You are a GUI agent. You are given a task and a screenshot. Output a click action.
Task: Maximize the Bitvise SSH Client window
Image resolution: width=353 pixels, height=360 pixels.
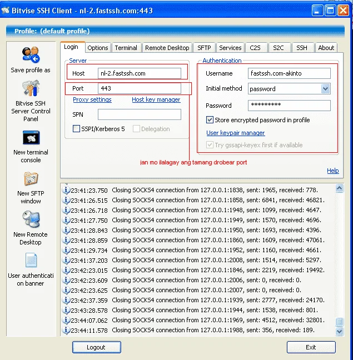[x=330, y=11]
